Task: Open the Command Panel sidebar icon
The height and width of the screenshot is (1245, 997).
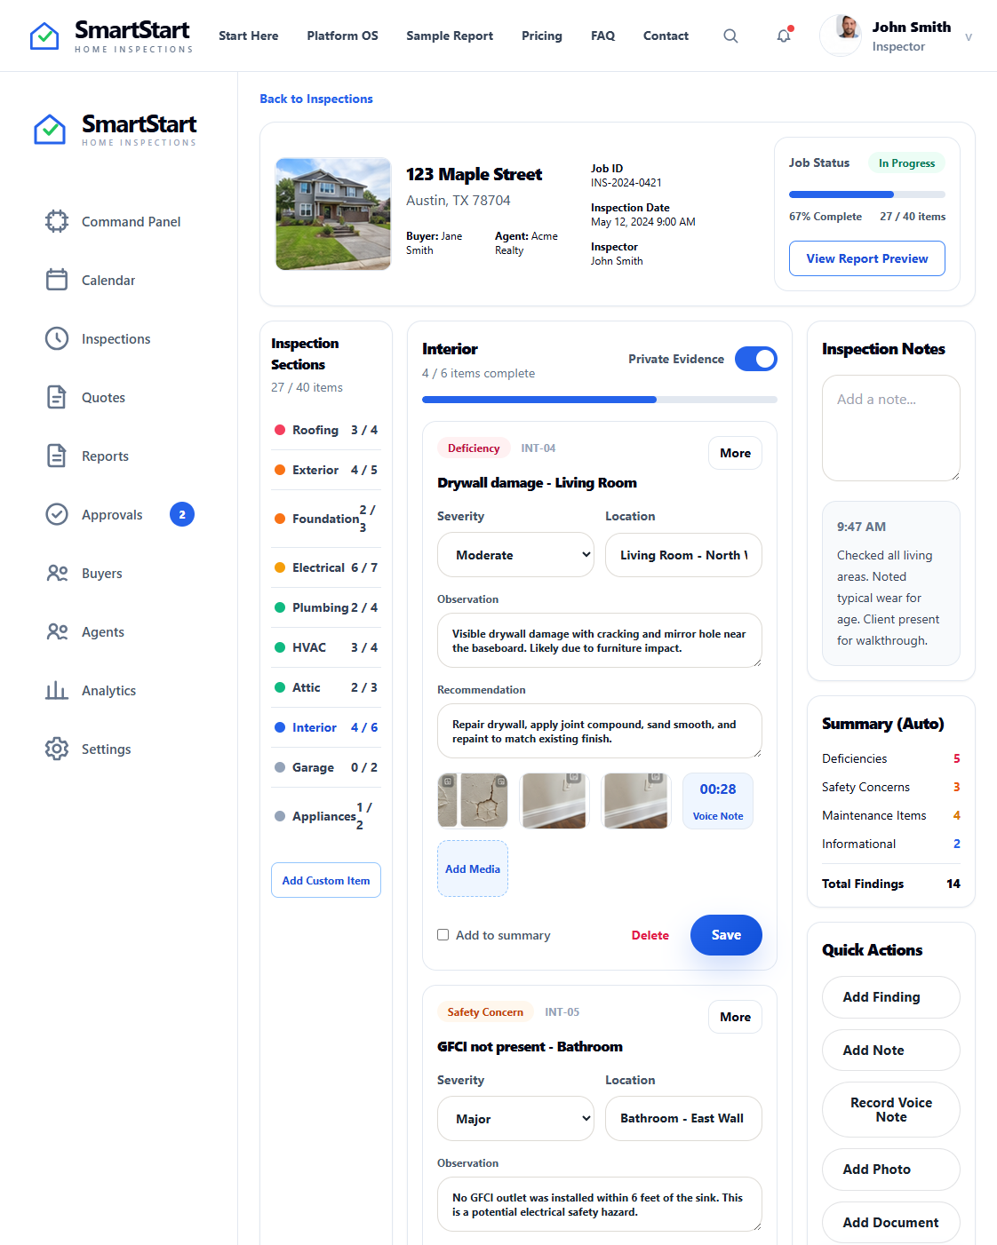Action: click(57, 221)
